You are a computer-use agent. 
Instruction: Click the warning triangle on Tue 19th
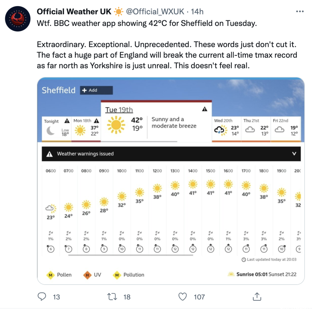pos(205,109)
